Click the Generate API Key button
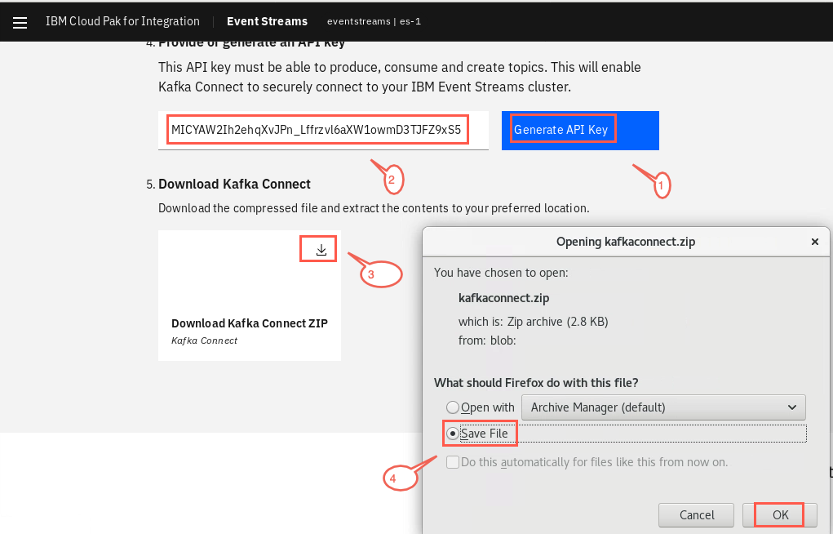 [x=580, y=131]
